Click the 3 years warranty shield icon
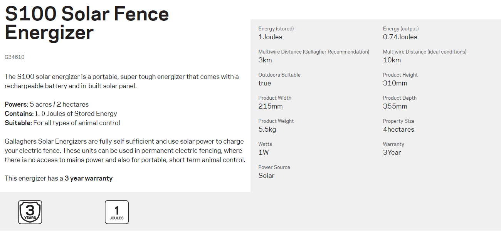This screenshot has width=501, height=231. pos(30,212)
